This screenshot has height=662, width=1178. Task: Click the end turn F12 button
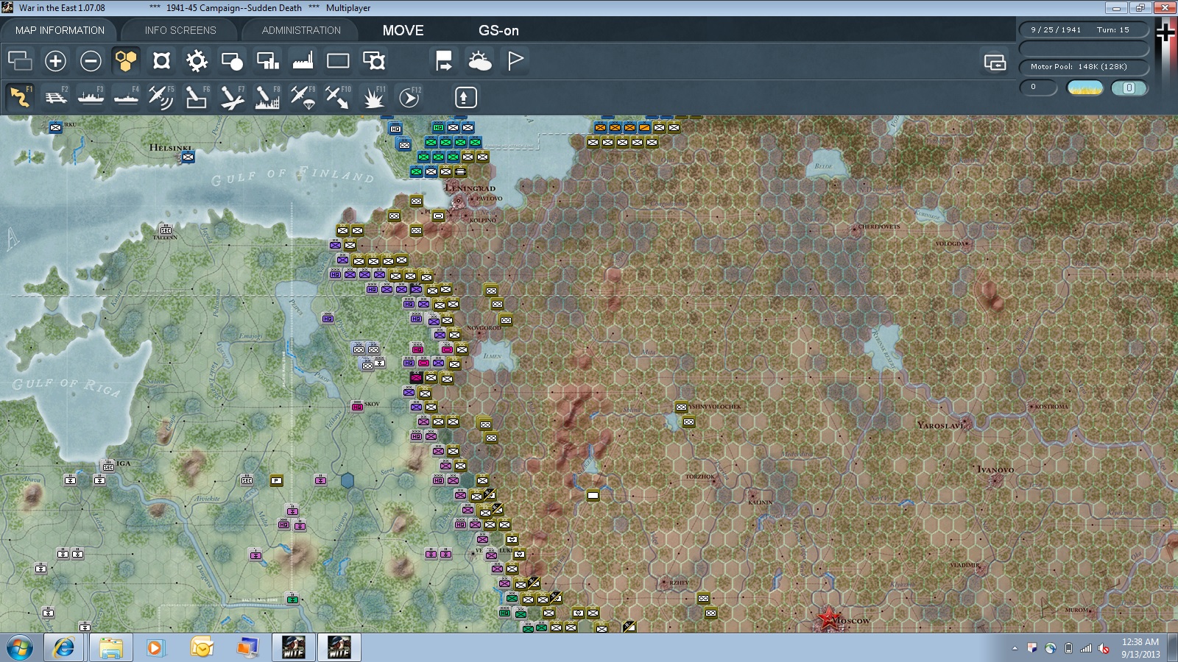click(409, 97)
